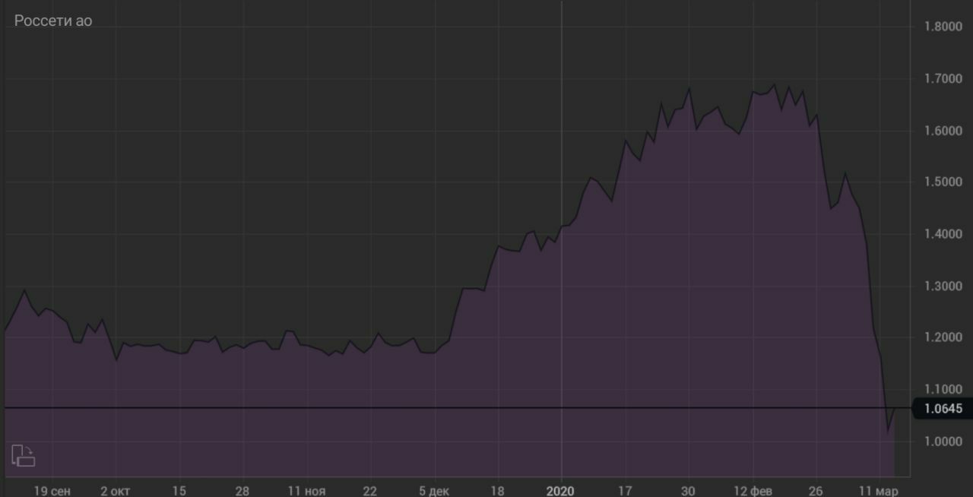
Task: Click the 1.6000 price axis label
Action: click(x=943, y=131)
